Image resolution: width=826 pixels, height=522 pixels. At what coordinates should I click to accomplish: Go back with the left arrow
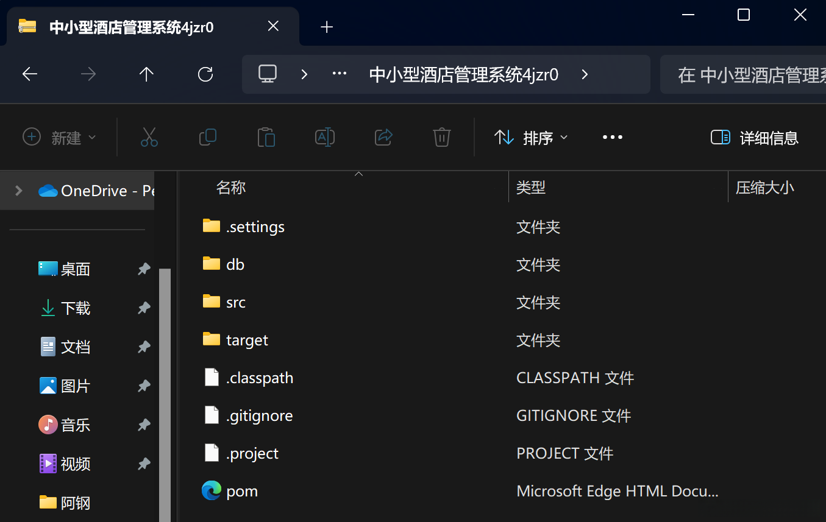(30, 74)
